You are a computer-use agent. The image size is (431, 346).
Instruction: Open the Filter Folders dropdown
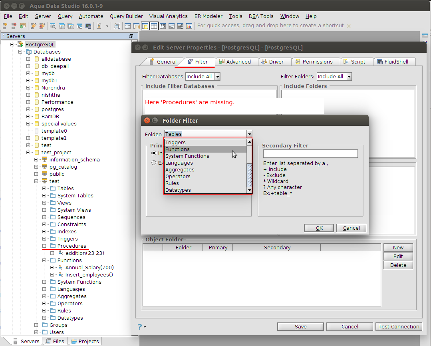click(349, 76)
